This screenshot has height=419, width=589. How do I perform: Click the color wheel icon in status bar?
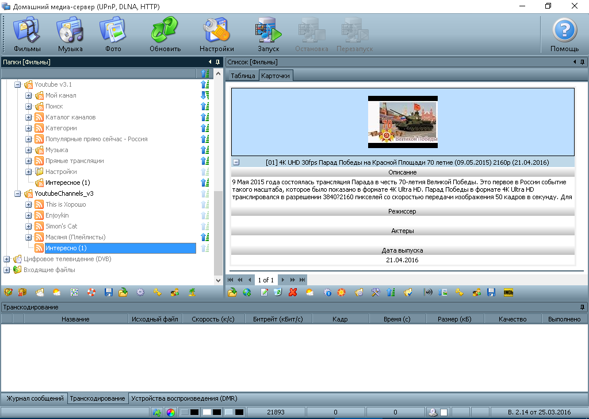click(x=170, y=412)
